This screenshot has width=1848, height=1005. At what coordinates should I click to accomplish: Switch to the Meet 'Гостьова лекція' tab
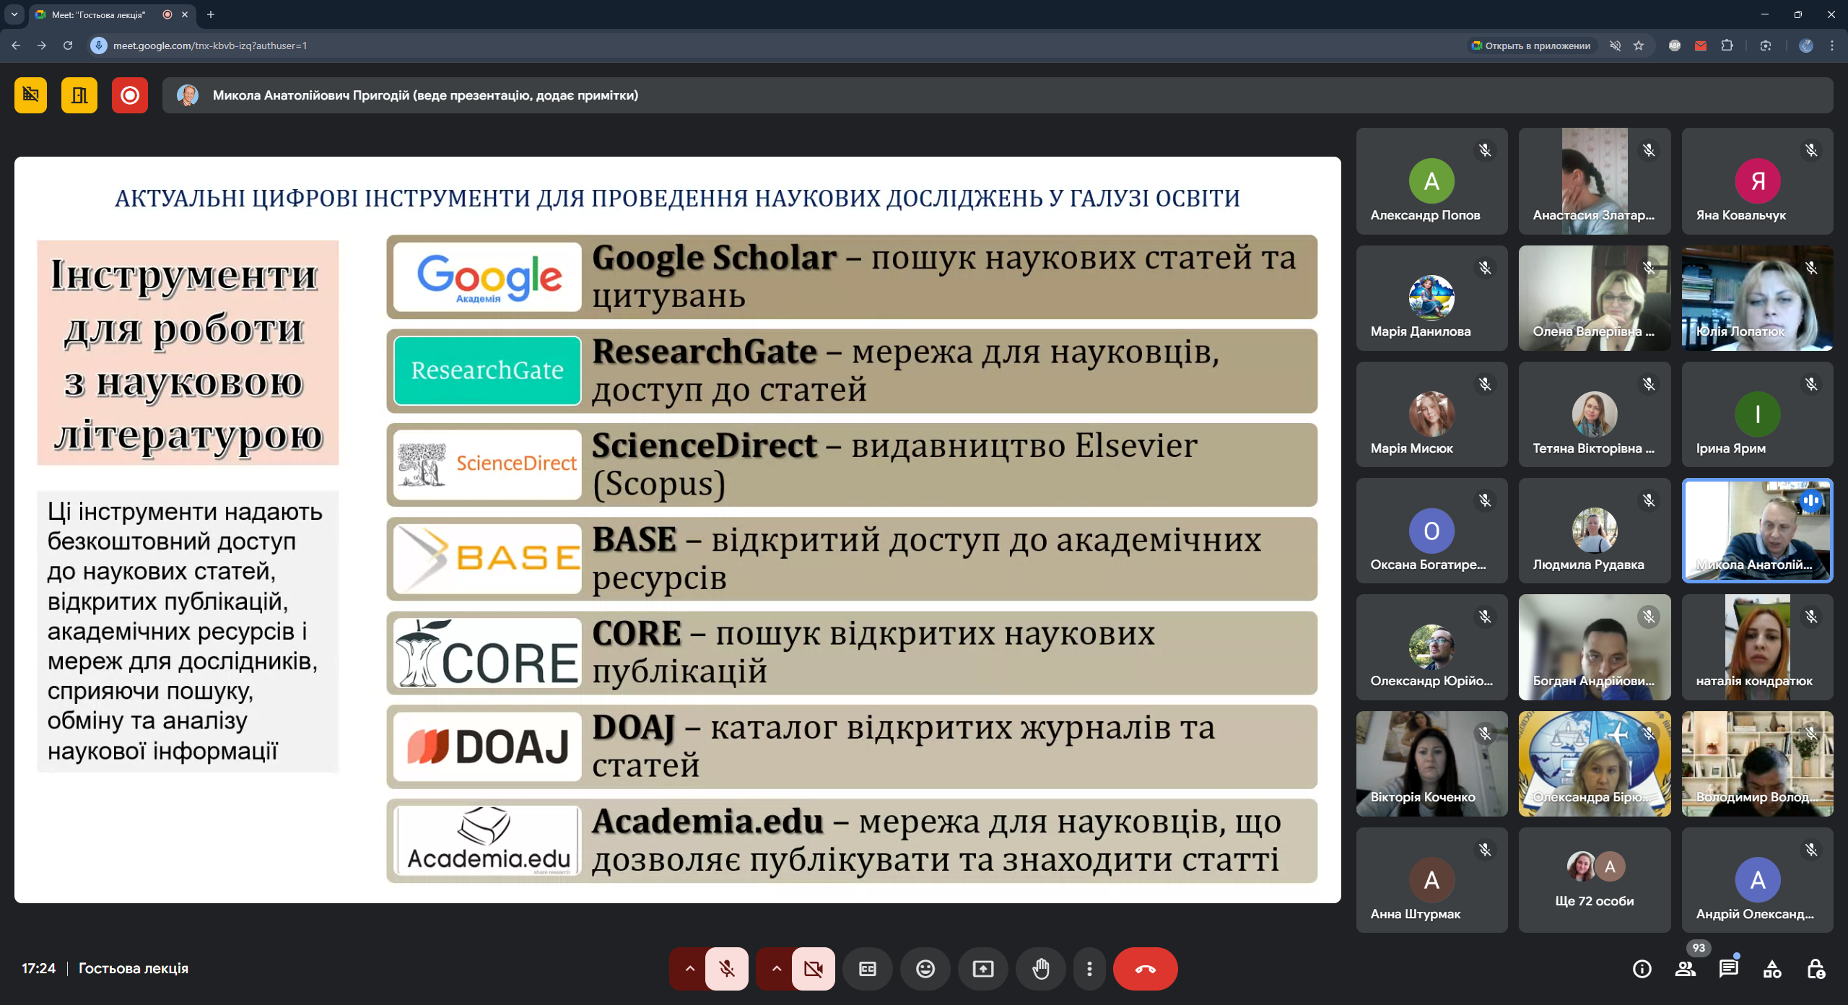98,14
